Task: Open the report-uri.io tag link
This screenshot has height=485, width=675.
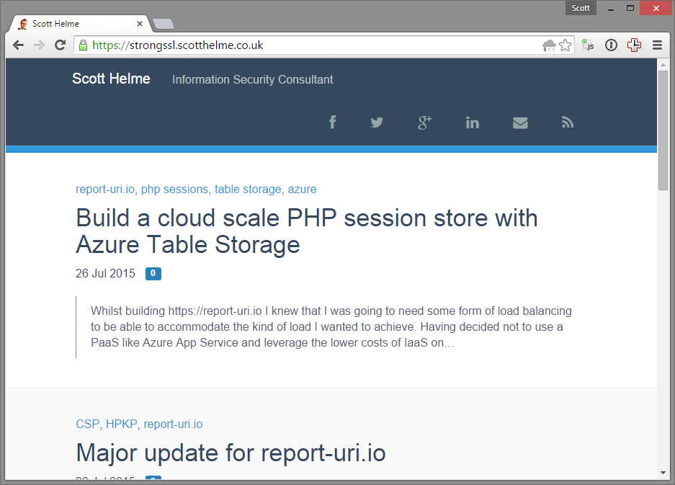Action: (x=105, y=189)
